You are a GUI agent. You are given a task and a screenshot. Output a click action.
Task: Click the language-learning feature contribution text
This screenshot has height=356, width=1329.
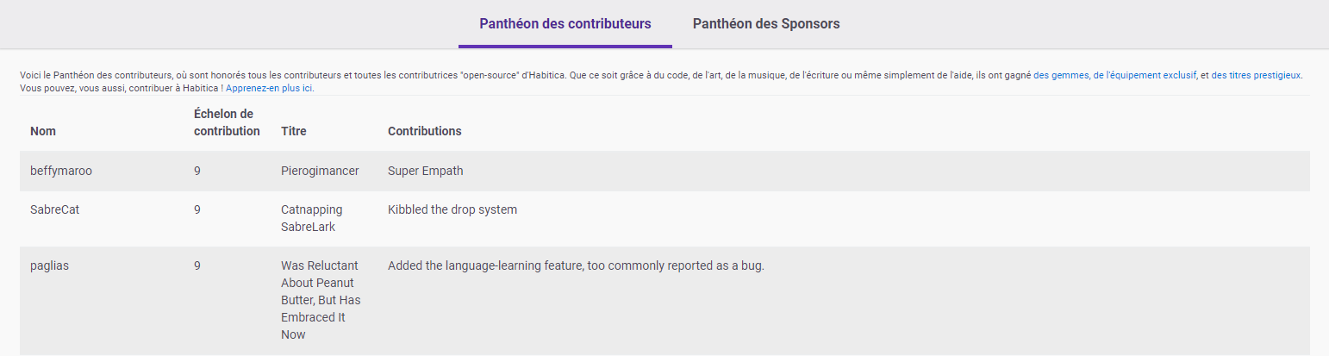coord(576,265)
